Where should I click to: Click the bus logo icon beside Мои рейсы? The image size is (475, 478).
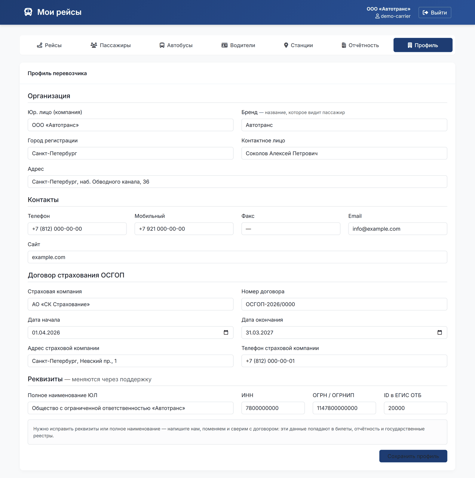[28, 12]
